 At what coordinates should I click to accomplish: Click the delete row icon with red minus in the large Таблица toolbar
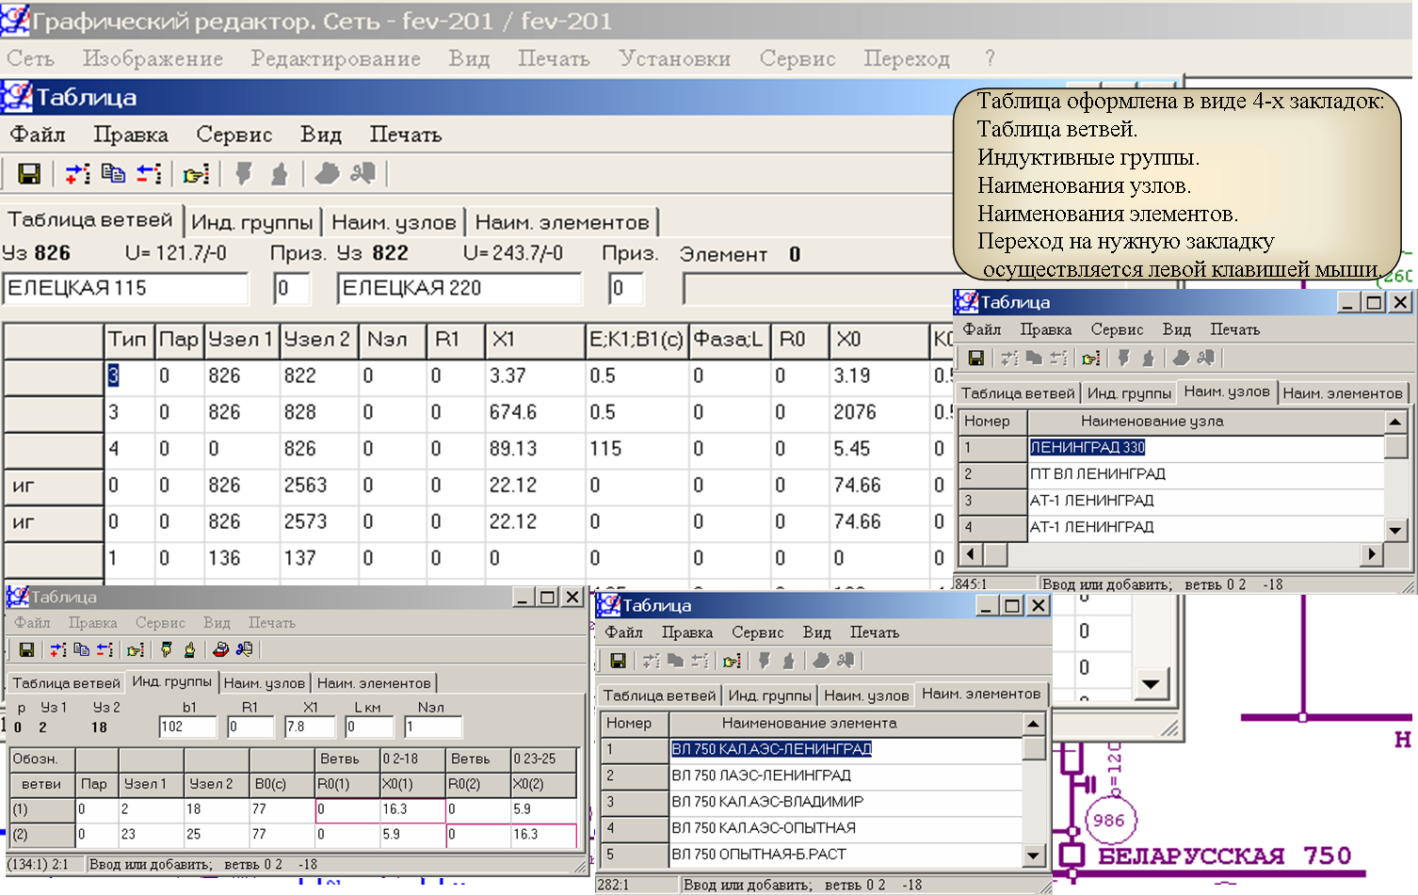click(149, 174)
